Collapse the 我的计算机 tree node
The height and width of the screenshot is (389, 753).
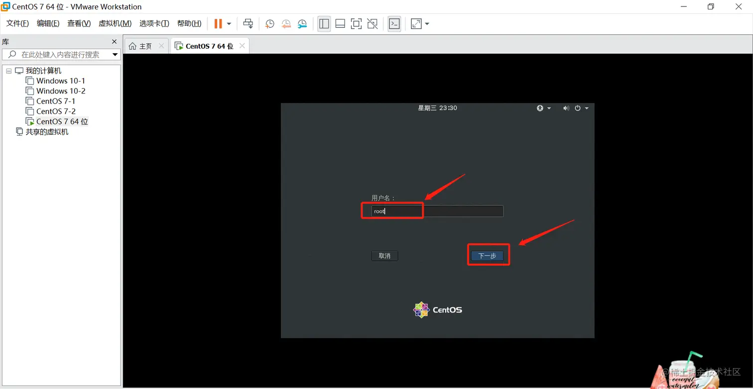8,71
